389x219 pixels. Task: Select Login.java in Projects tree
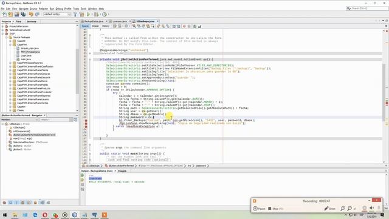[26, 55]
